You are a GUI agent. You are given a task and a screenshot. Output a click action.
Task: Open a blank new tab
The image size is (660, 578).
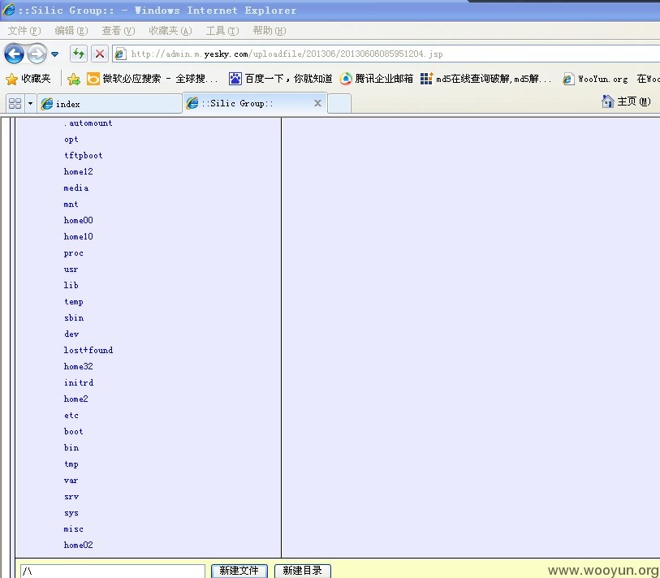pyautogui.click(x=339, y=104)
